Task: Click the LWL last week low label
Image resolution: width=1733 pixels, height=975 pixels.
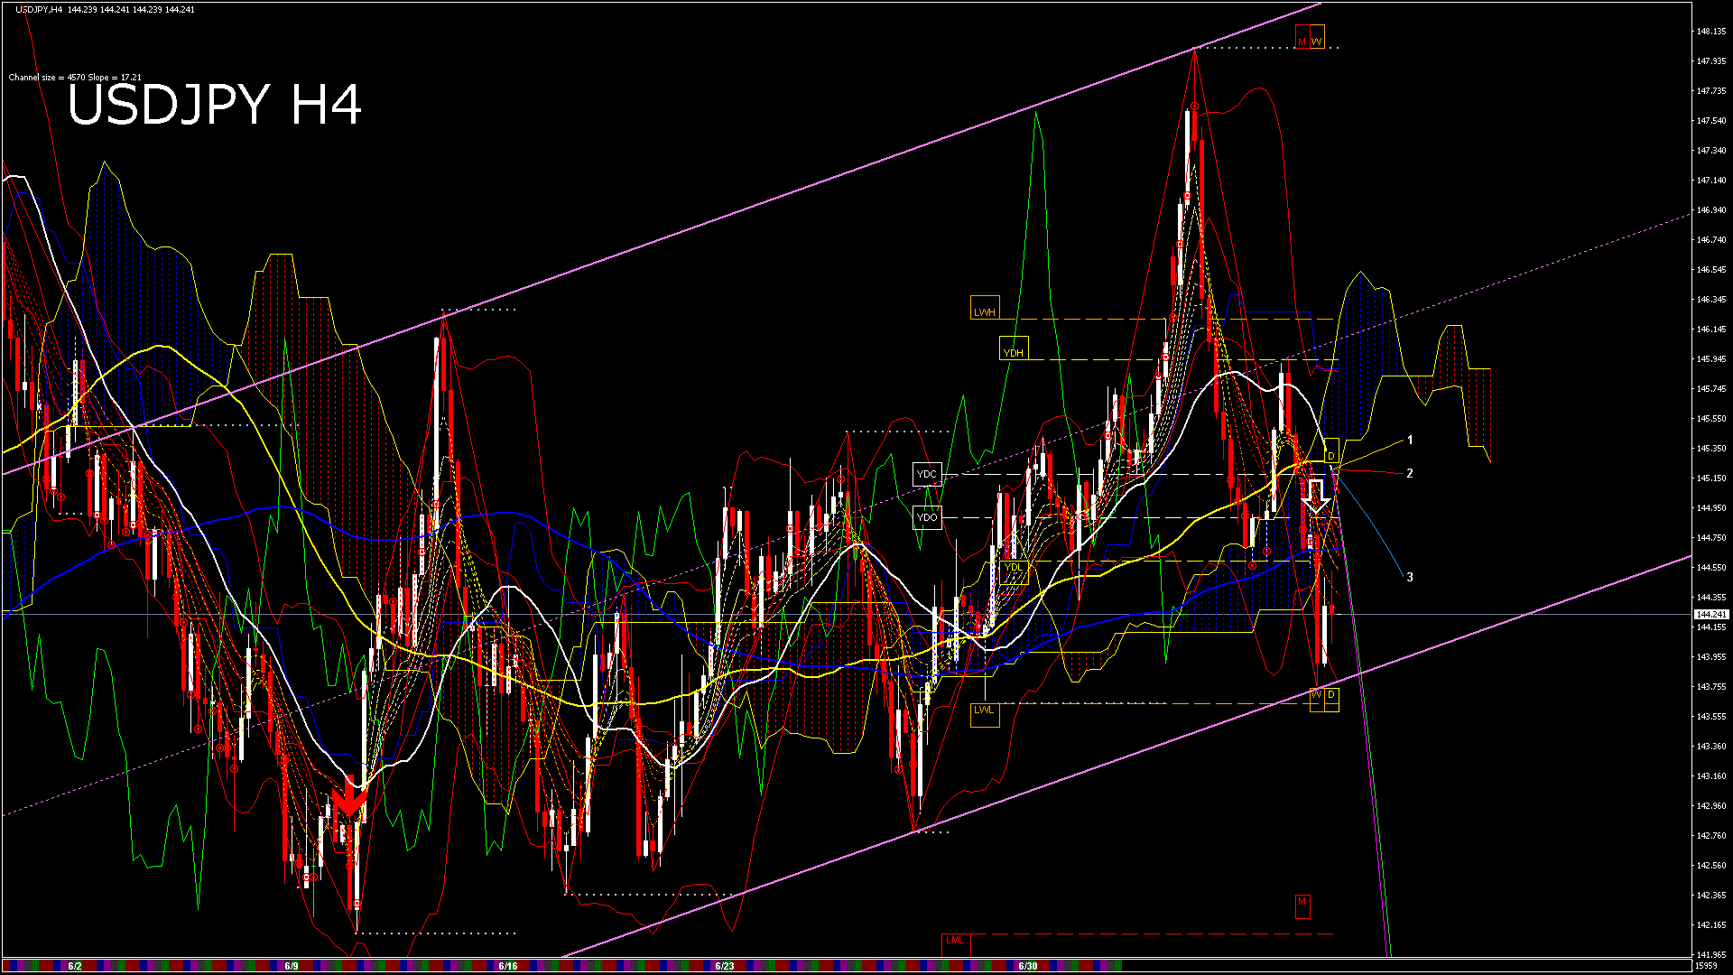Action: (984, 710)
